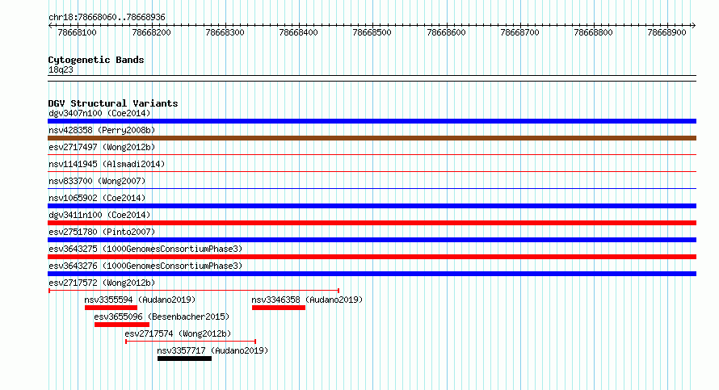Open esv2717572 (Wong2012b) label

click(102, 283)
